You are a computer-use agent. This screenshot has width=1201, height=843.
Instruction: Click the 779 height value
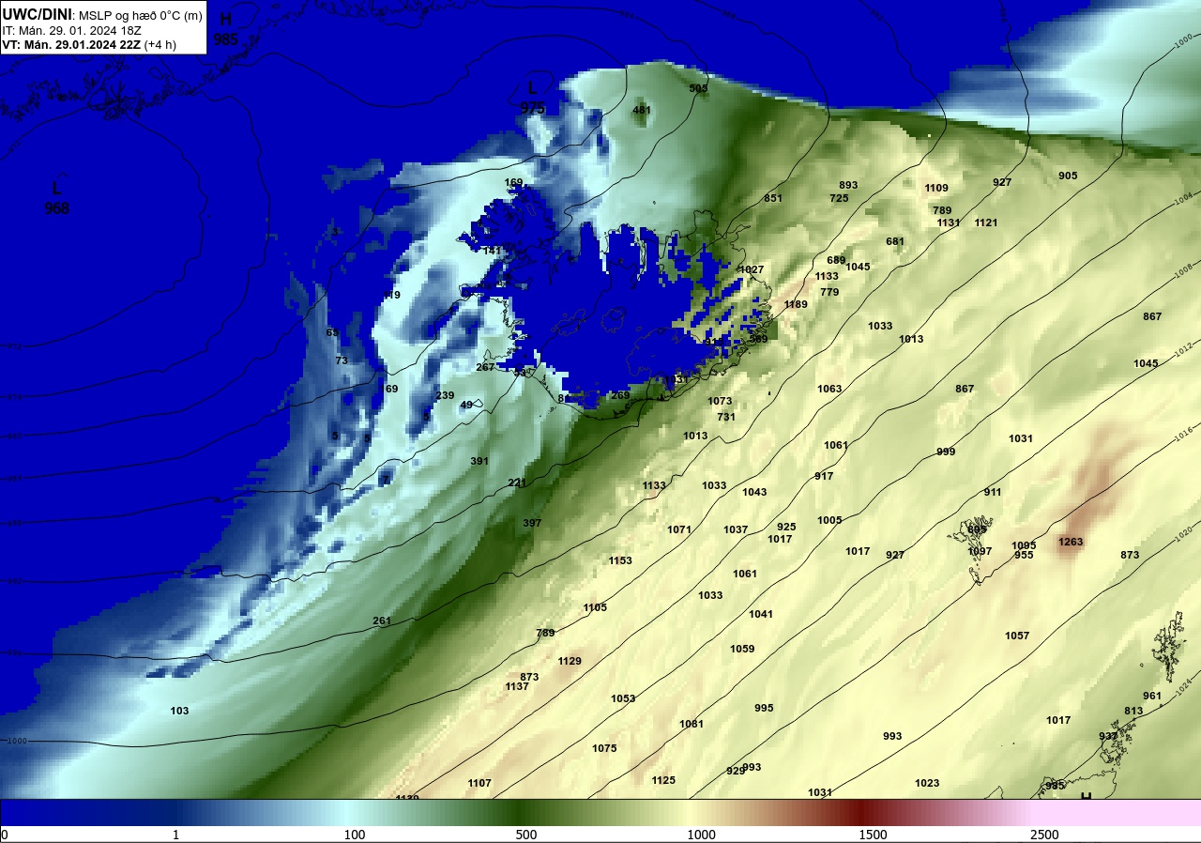point(829,292)
